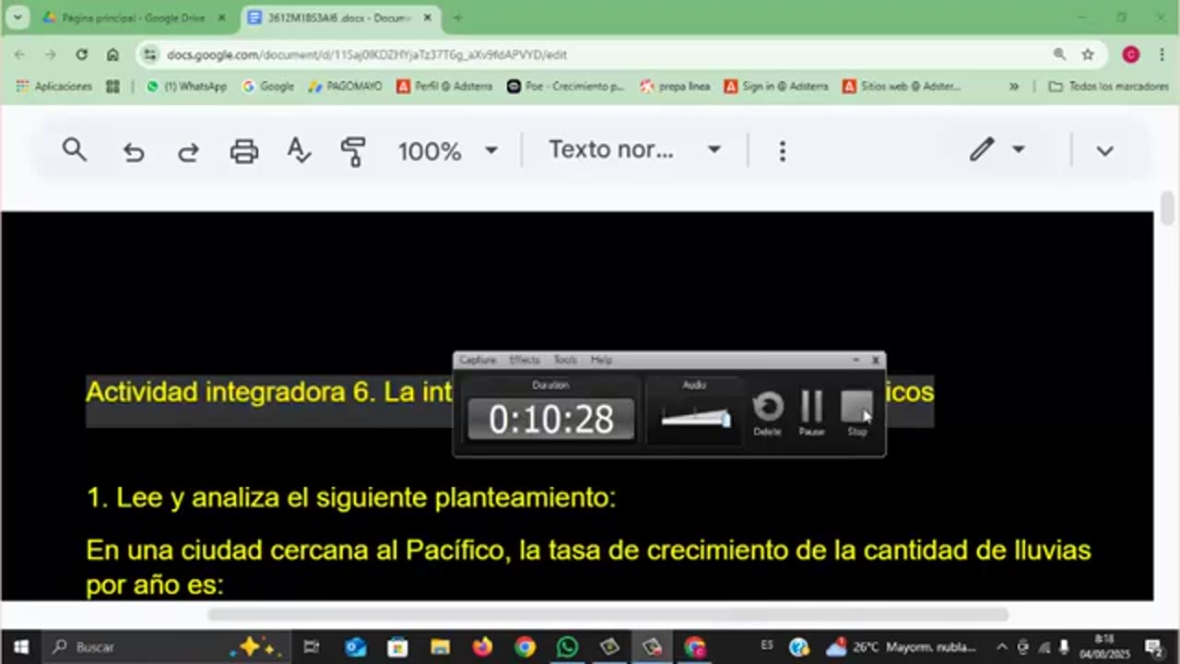1180x664 pixels.
Task: Activate the paint format tool
Action: 353,151
